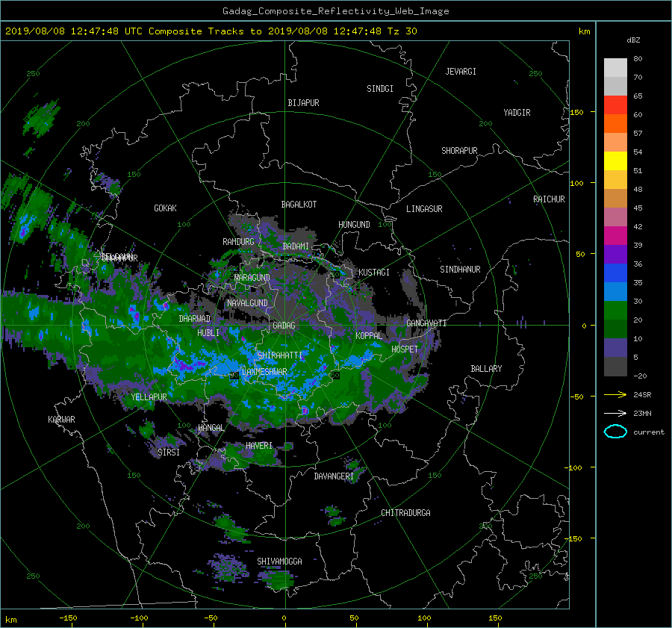This screenshot has height=628, width=672.
Task: Click the SHIRAHATTI city label
Action: point(280,355)
